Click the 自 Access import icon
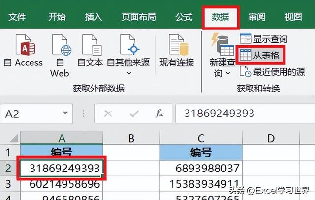This screenshot has width=315, height=200. point(25,45)
